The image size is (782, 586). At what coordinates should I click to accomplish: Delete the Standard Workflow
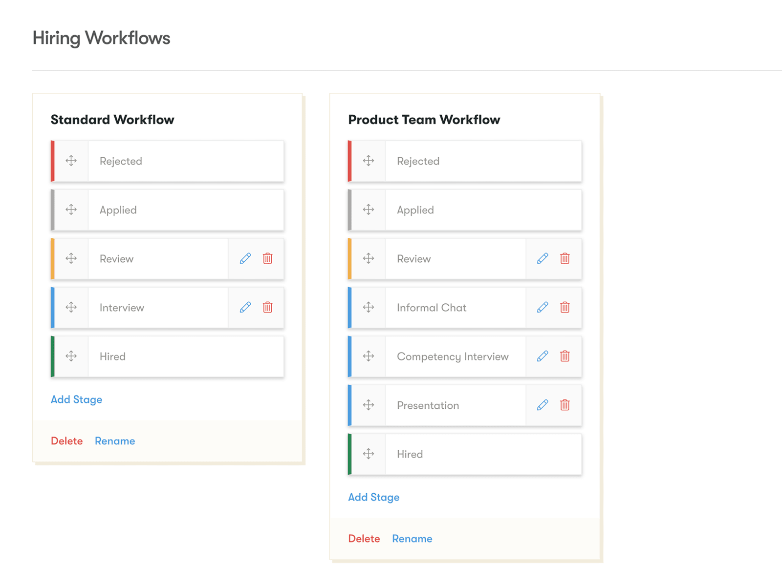67,441
